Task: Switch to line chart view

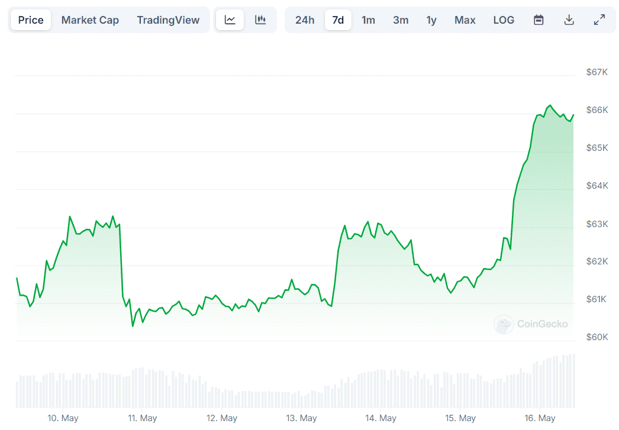Action: (230, 20)
